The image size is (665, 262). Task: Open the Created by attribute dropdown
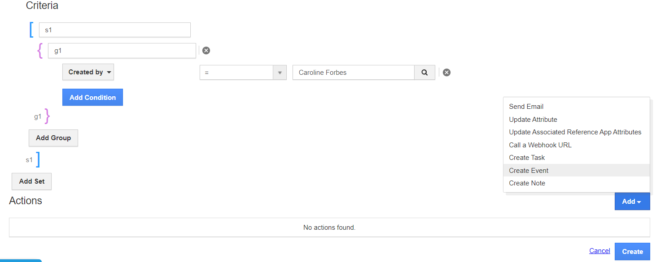(x=88, y=72)
